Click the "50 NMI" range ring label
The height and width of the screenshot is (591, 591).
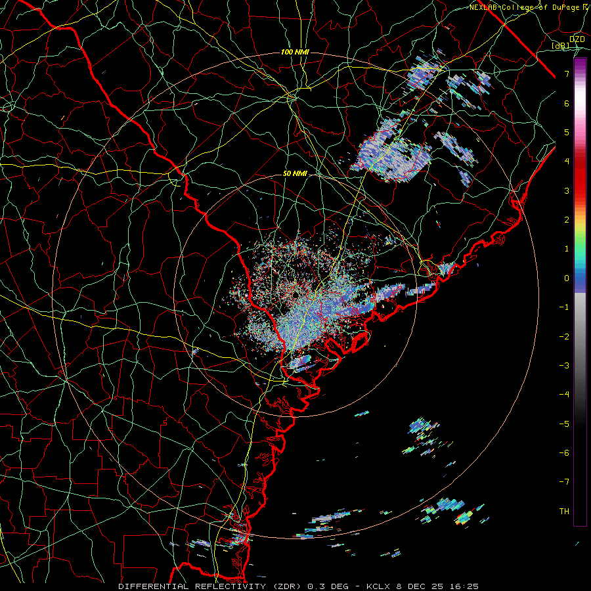[x=295, y=173]
